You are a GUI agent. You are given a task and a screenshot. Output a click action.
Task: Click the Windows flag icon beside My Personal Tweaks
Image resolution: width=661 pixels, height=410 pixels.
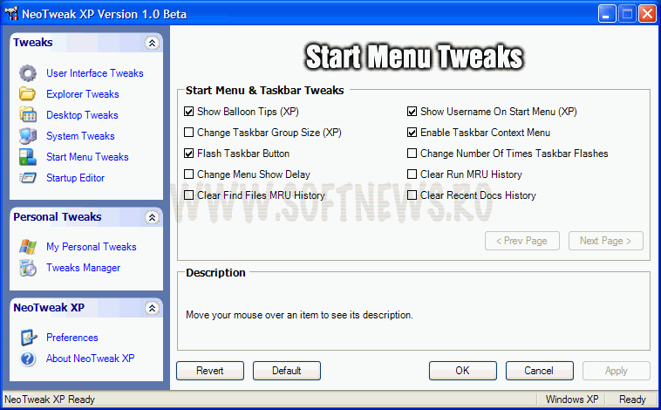28,247
